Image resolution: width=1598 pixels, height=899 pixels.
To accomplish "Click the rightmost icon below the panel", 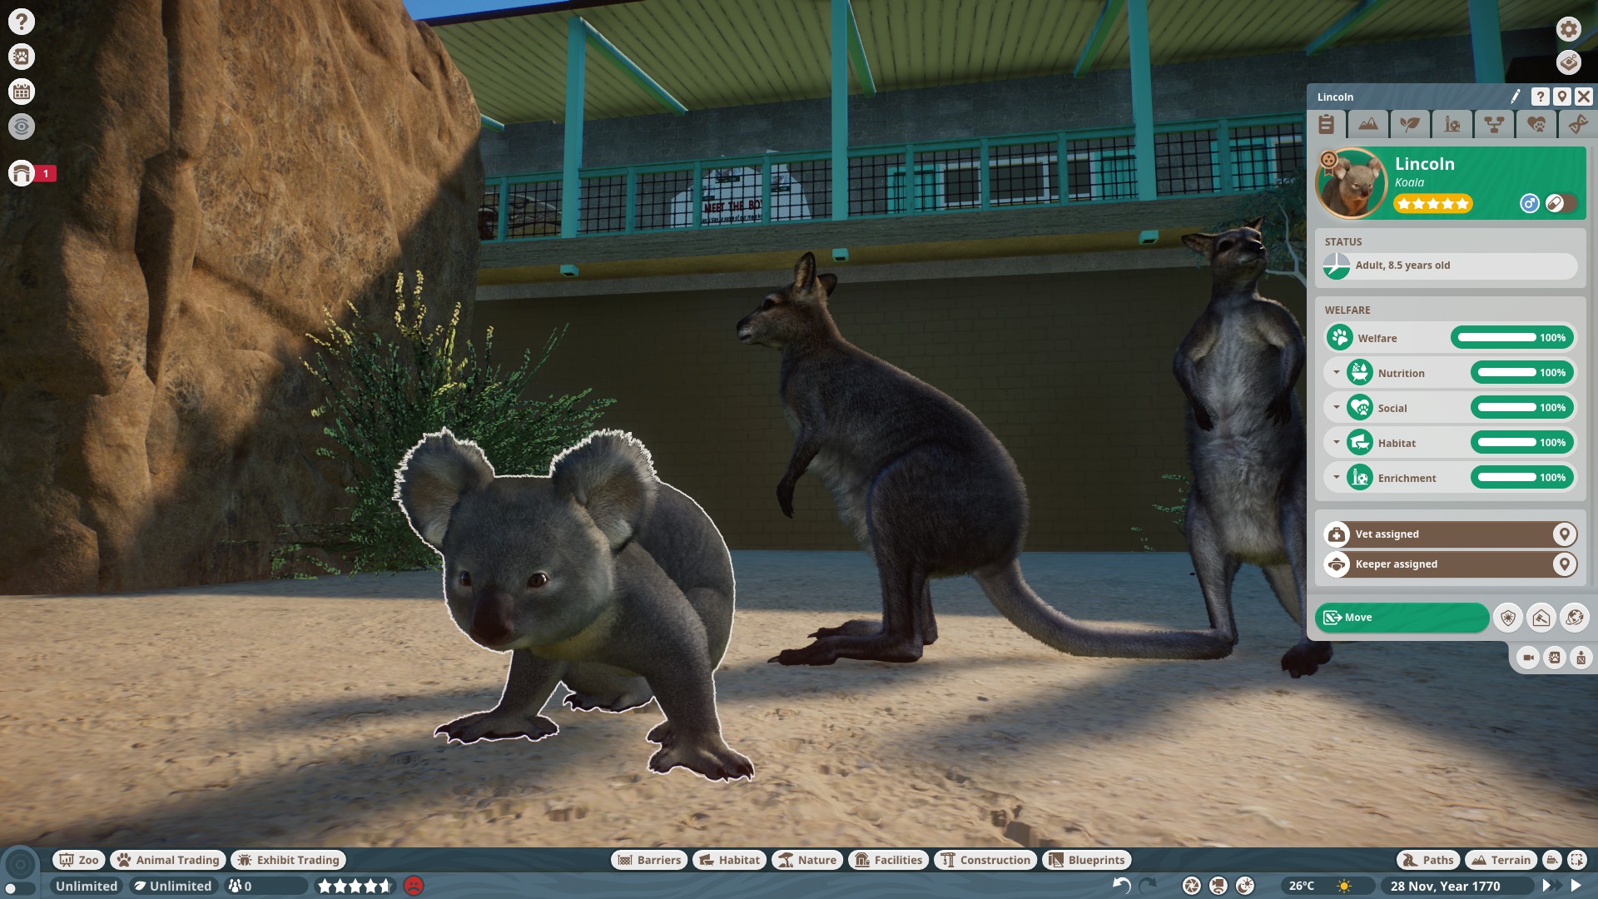I will click(1581, 658).
